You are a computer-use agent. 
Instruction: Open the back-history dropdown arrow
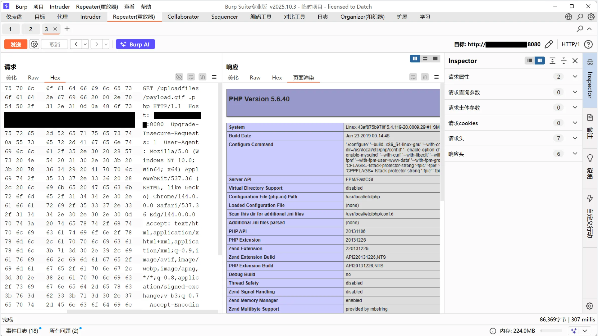(85, 44)
